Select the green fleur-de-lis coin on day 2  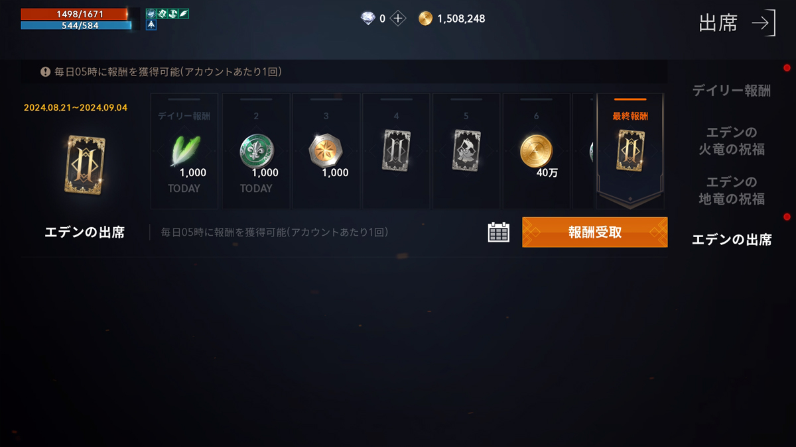256,150
